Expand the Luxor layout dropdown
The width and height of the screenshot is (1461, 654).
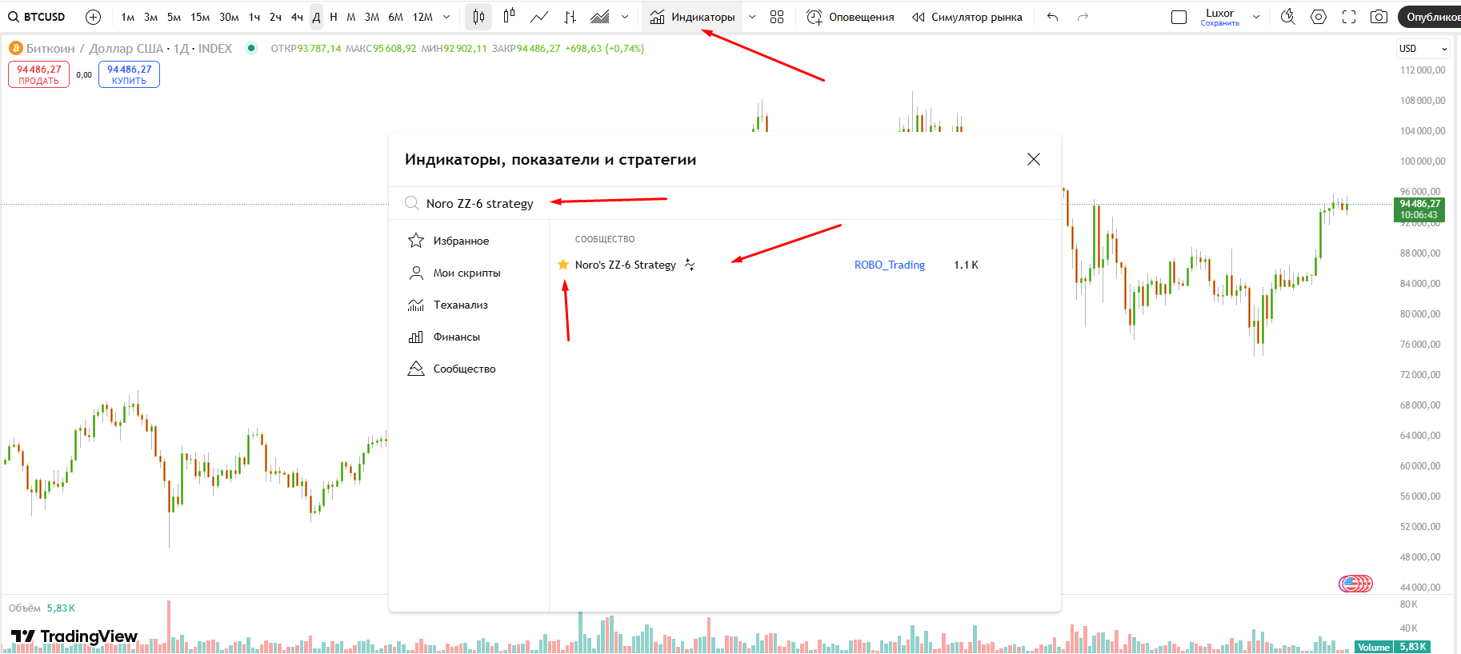1256,17
